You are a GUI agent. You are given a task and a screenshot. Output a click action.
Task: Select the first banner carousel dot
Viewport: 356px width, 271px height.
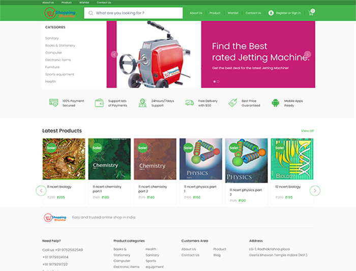pos(214,81)
